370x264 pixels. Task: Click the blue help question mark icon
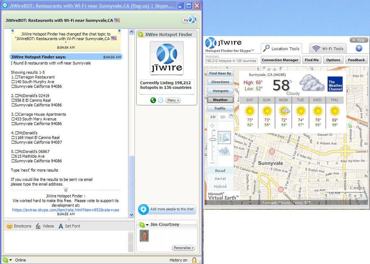coord(359,48)
